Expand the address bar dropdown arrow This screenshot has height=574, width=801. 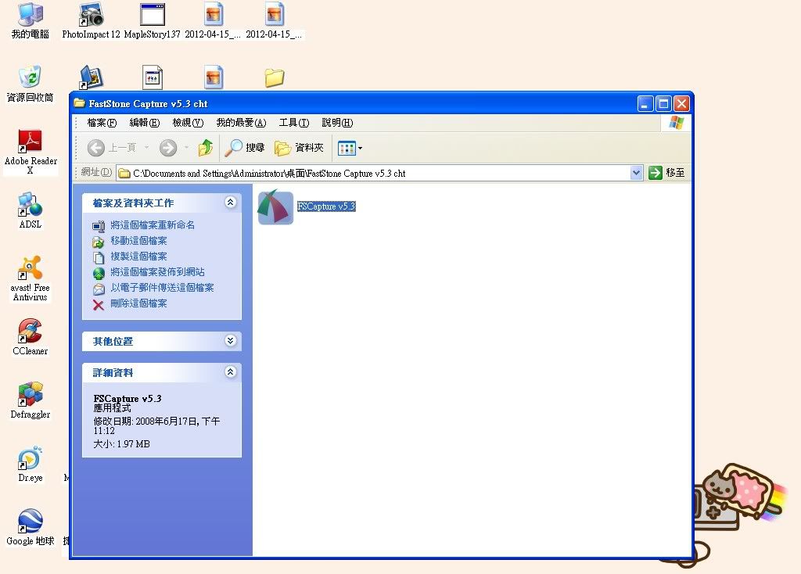[636, 173]
